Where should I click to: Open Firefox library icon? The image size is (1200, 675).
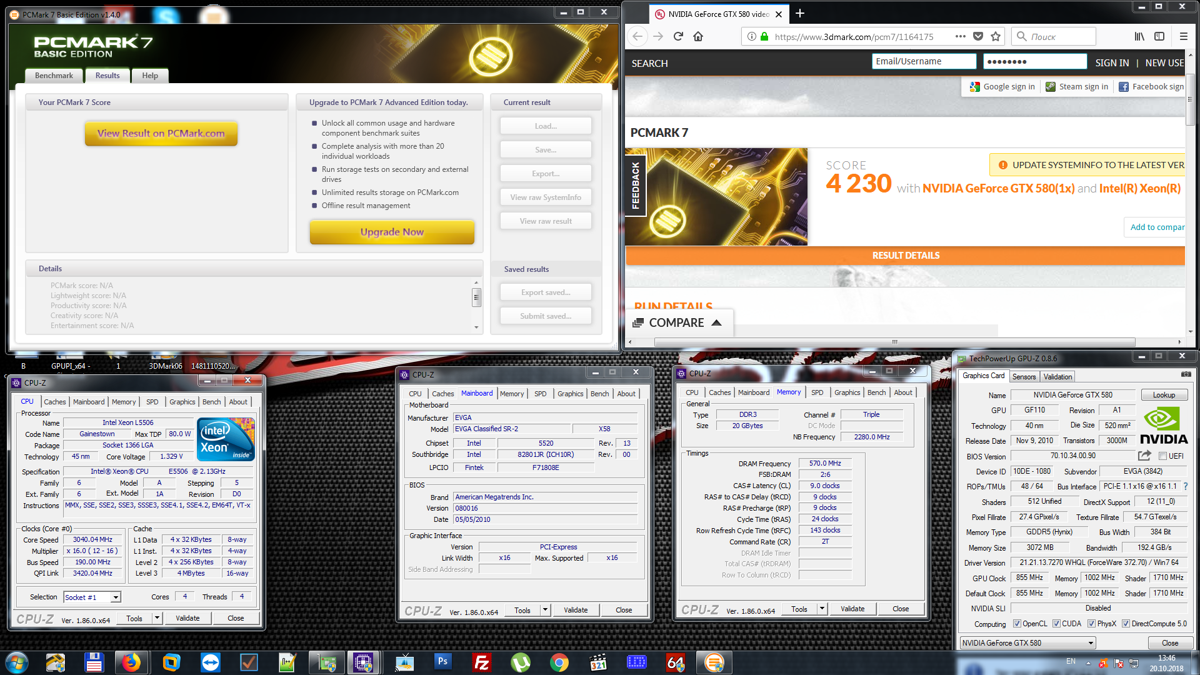coord(1139,36)
